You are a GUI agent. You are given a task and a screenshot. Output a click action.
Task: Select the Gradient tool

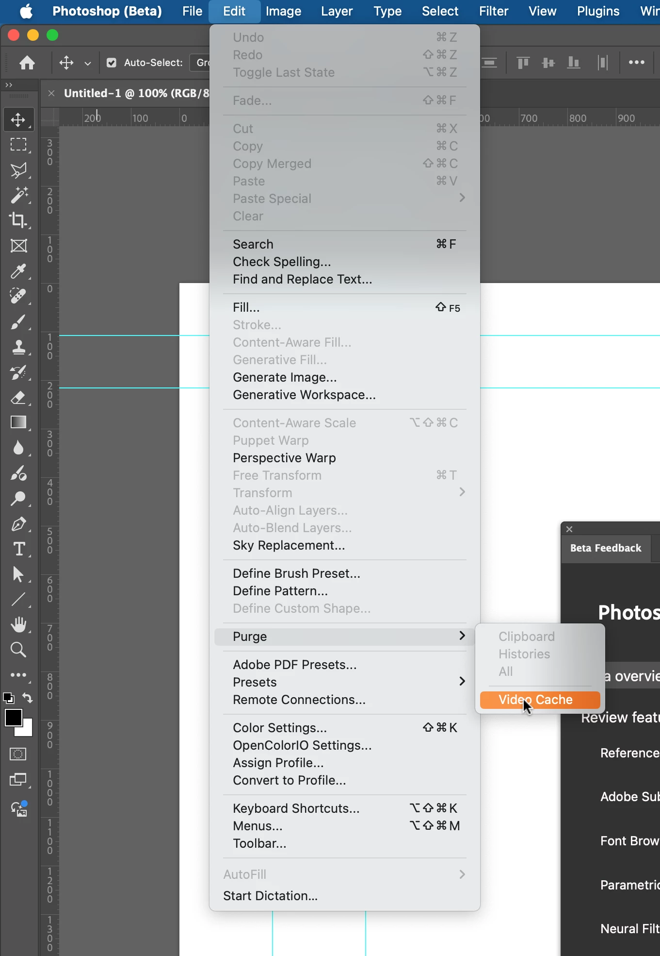(18, 422)
